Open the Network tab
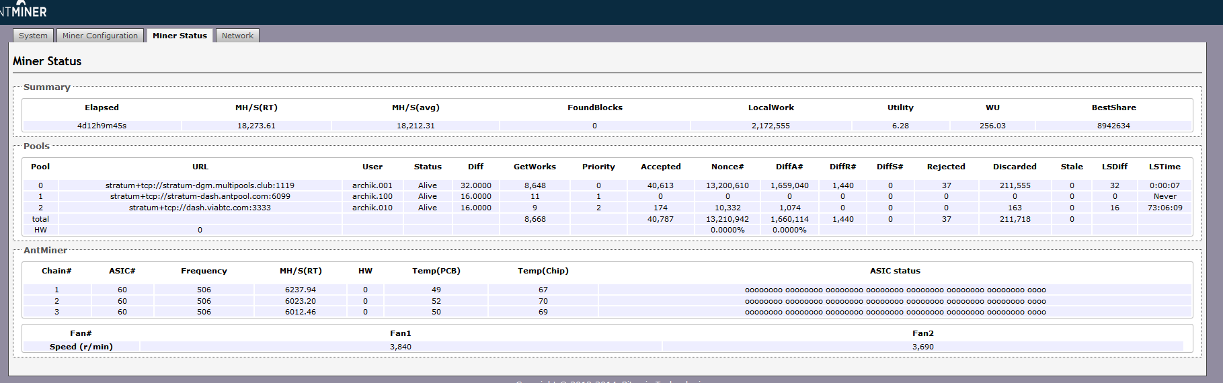 (237, 36)
